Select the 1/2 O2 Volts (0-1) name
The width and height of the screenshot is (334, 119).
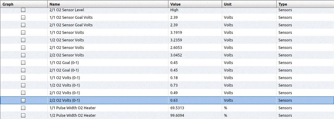click(65, 85)
